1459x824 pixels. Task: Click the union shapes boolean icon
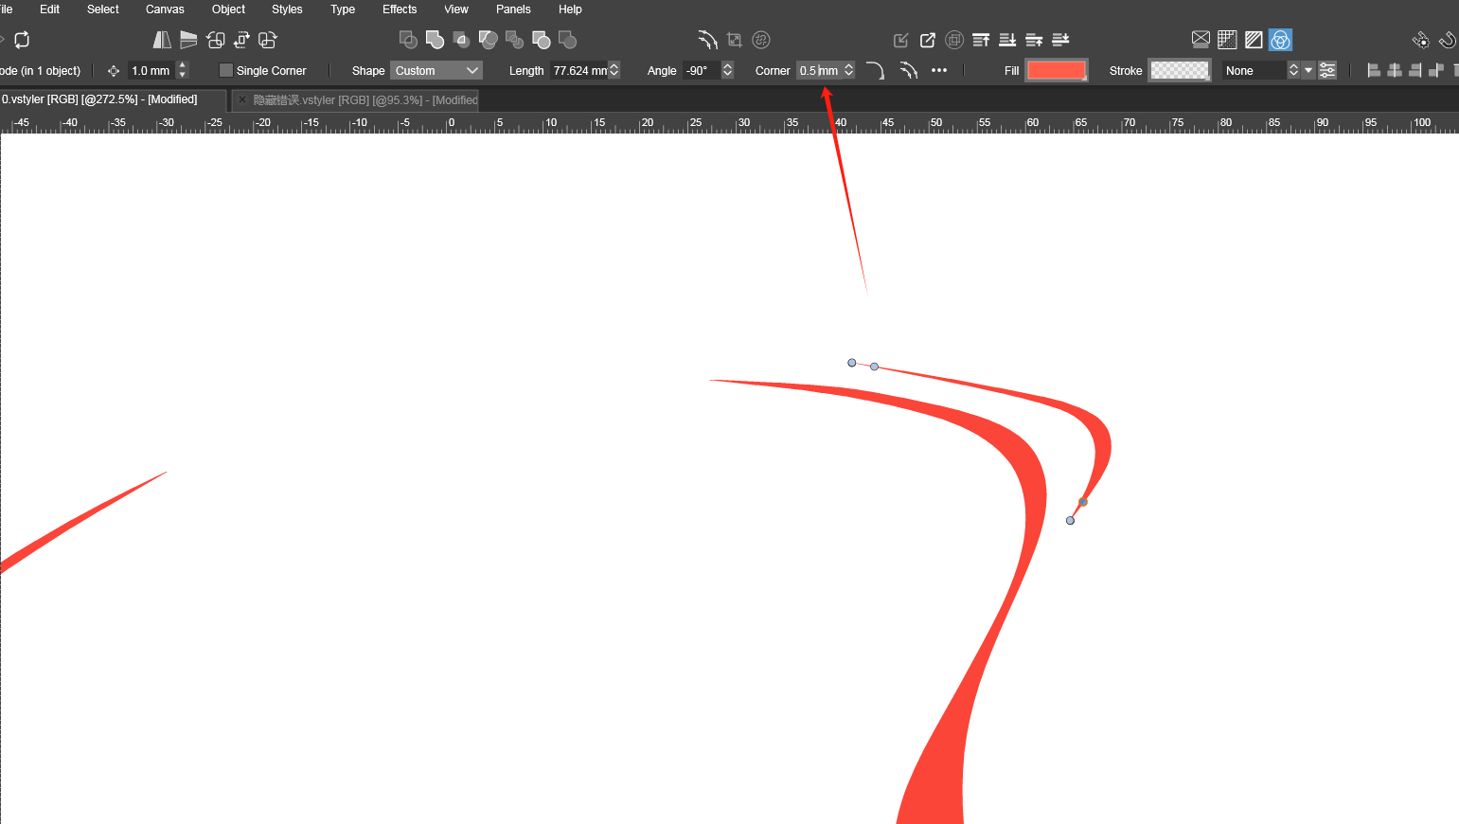(x=435, y=40)
